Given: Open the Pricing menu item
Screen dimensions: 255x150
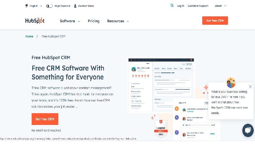Looking at the screenshot, I should 93,21.
